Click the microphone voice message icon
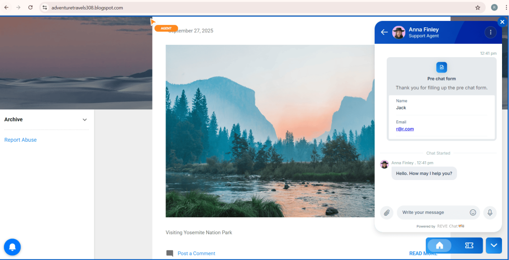This screenshot has height=260, width=509. click(490, 213)
